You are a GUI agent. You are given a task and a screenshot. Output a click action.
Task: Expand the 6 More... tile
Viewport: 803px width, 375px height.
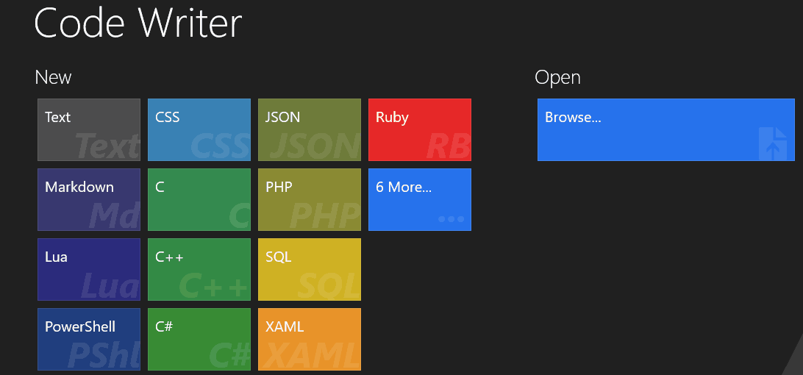pyautogui.click(x=420, y=199)
